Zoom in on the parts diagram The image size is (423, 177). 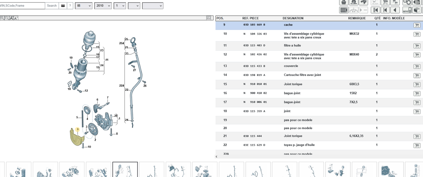(2, 18)
